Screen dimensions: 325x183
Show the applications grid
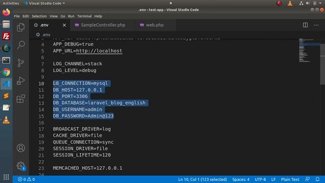click(6, 177)
